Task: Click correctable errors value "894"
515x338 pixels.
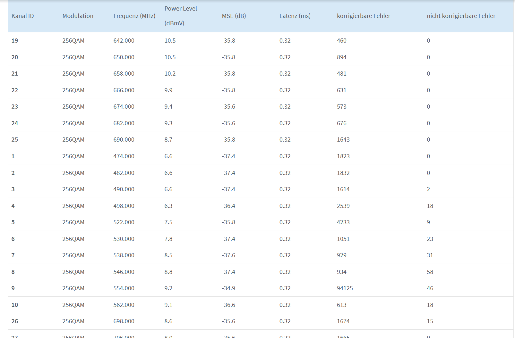Action: [x=342, y=57]
